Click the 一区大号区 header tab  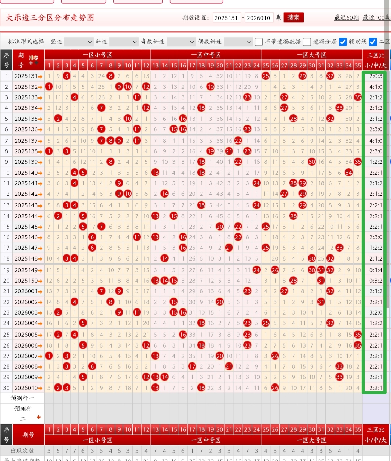pos(312,55)
